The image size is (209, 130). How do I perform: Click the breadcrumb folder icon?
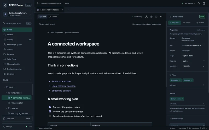[38, 3]
